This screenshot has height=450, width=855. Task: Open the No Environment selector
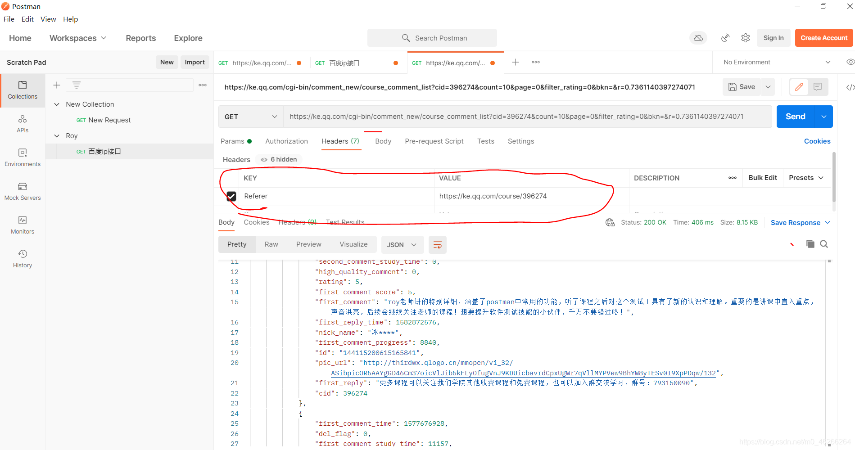777,62
